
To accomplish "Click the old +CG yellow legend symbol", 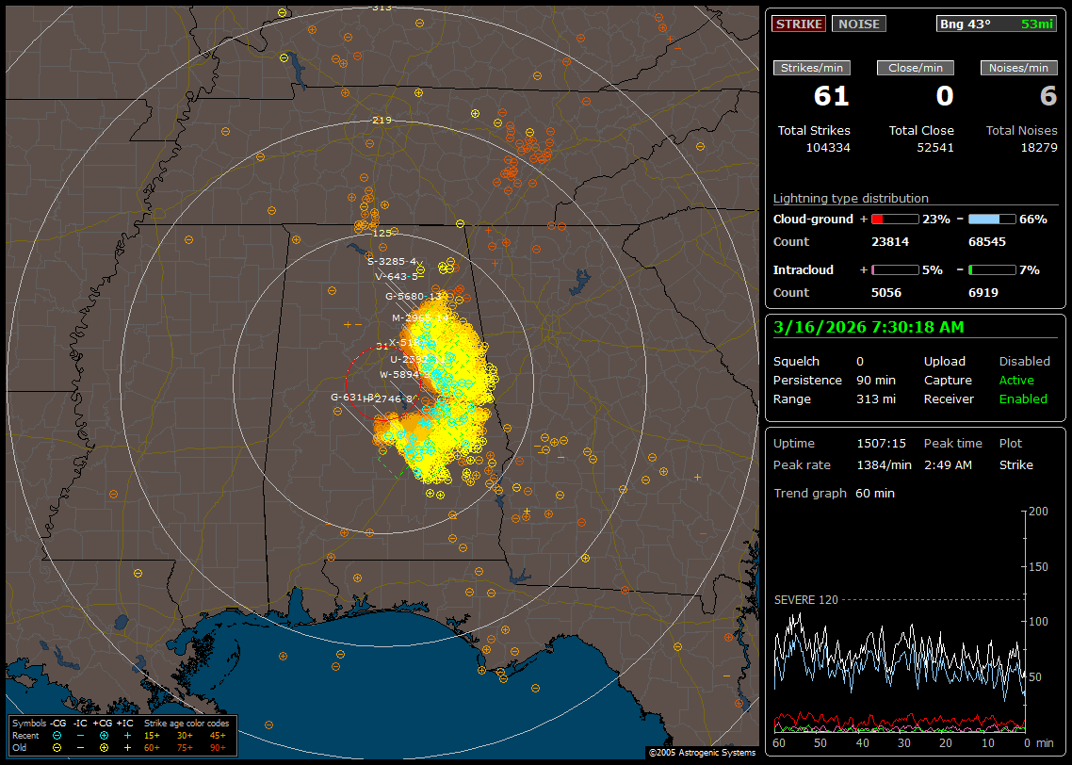I will 104,747.
